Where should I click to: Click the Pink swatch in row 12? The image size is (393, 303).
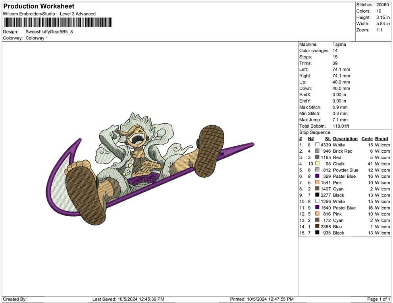pos(317,214)
